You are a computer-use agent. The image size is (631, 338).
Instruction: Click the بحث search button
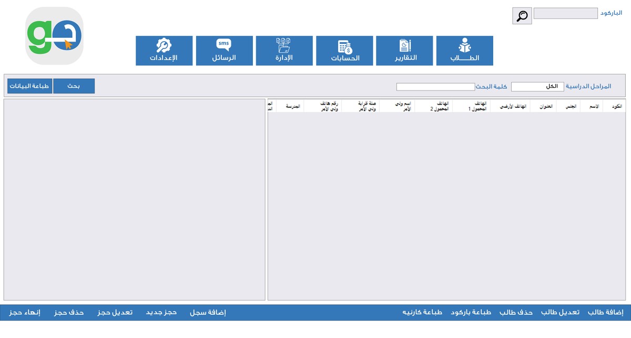coord(74,86)
